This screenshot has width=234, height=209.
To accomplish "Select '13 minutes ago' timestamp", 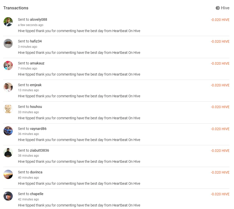I will point(28,90).
